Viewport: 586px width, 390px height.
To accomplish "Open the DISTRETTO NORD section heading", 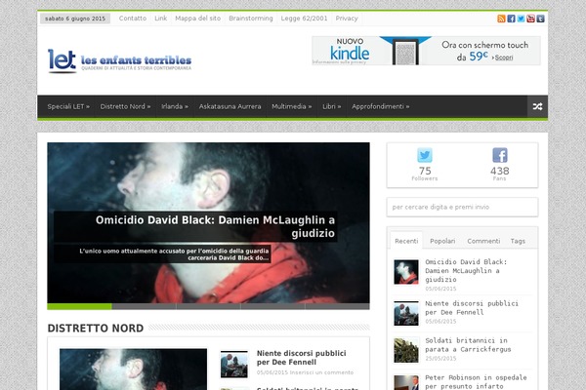I will [96, 328].
